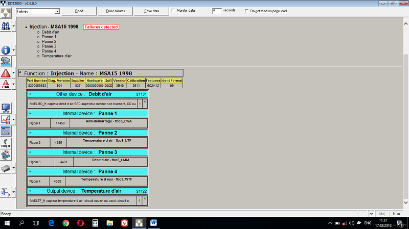Expand arrow next to warning triangle icon
Screen dimensions: 409x229
coord(14,73)
